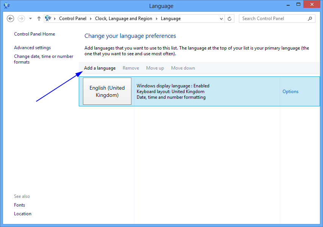Click the search magnifier icon

click(310, 19)
